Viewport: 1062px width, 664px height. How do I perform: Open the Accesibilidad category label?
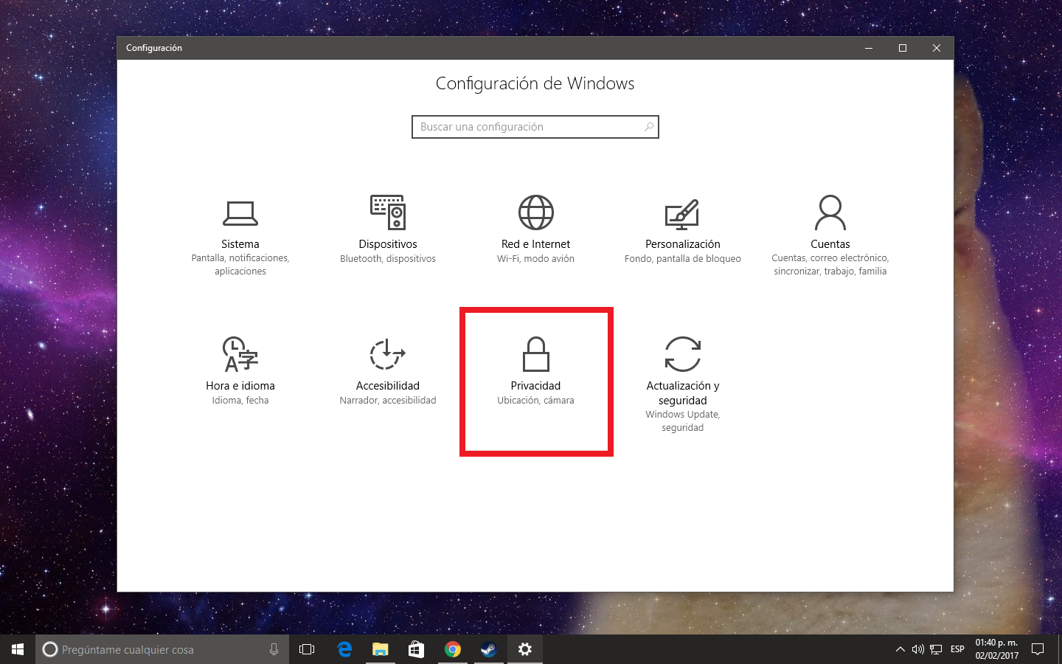(388, 386)
